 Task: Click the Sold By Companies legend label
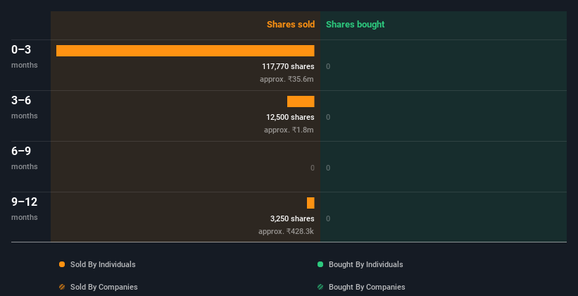(x=104, y=287)
